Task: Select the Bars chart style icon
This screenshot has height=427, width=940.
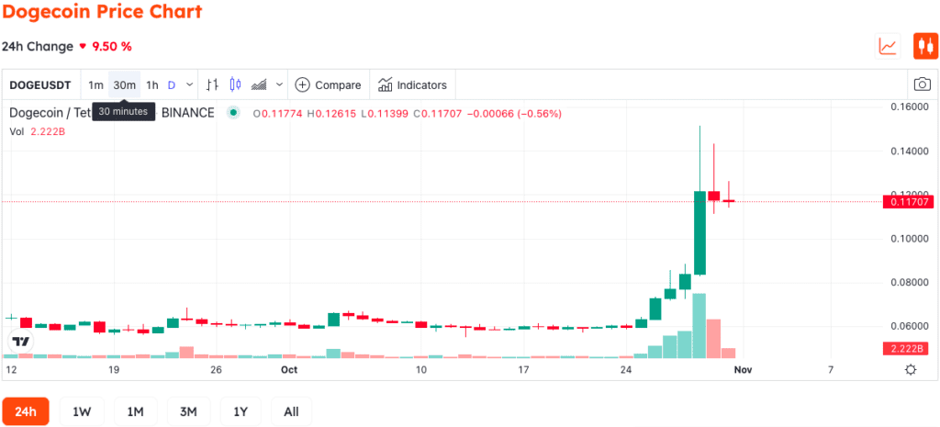Action: tap(212, 84)
